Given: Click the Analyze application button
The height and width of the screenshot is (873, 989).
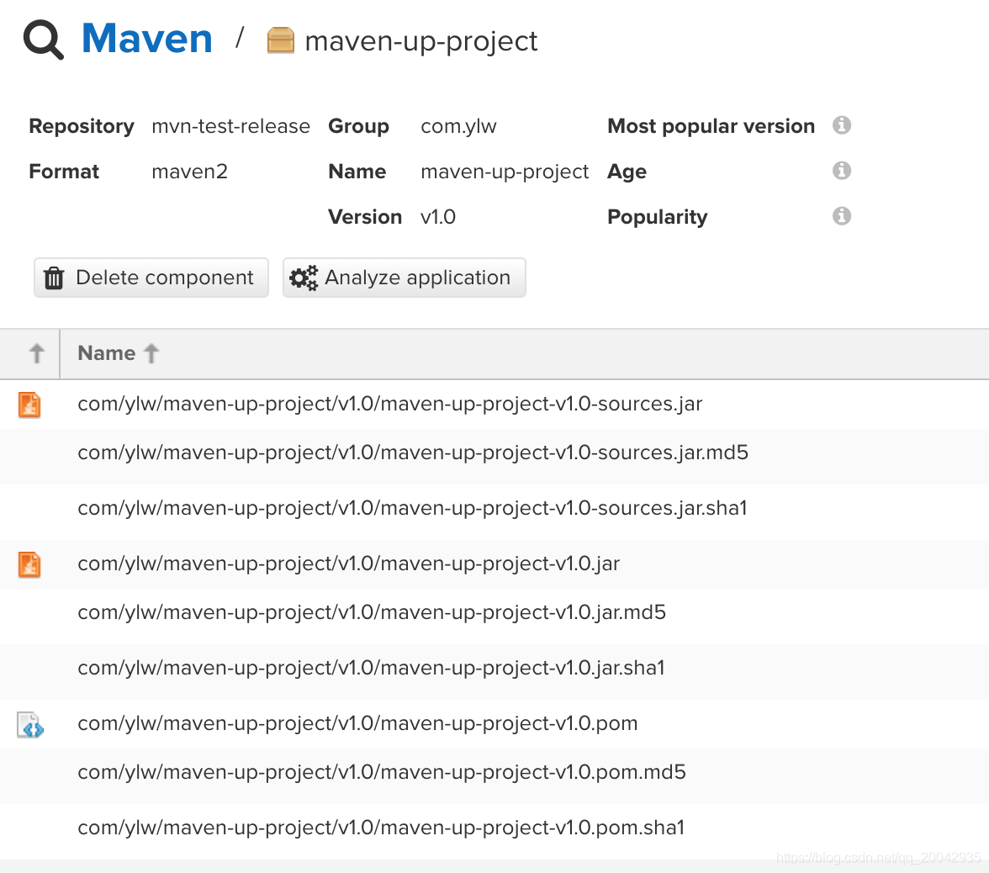Looking at the screenshot, I should (x=405, y=278).
